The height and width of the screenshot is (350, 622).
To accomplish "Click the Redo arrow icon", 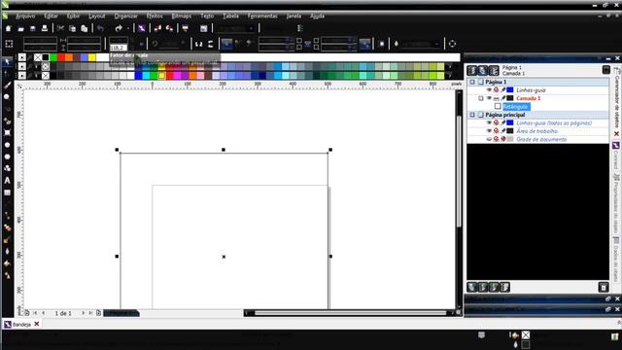I will pyautogui.click(x=119, y=28).
